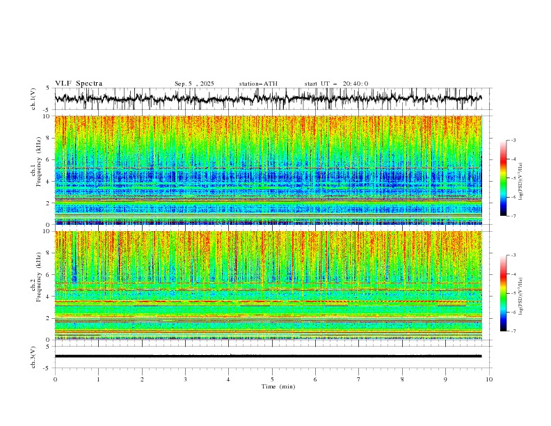The height and width of the screenshot is (426, 551).
Task: Click time axis tick label "7"
Action: click(x=359, y=379)
